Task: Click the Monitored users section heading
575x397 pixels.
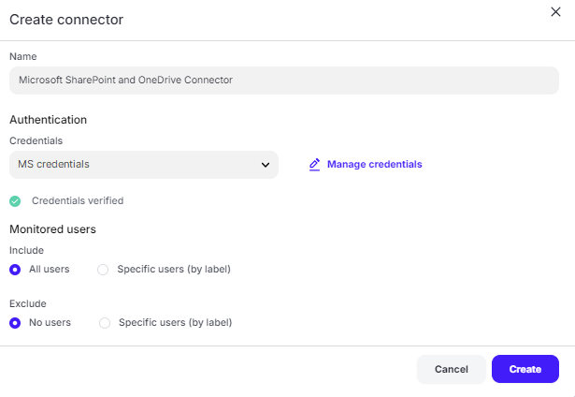Action: 52,228
